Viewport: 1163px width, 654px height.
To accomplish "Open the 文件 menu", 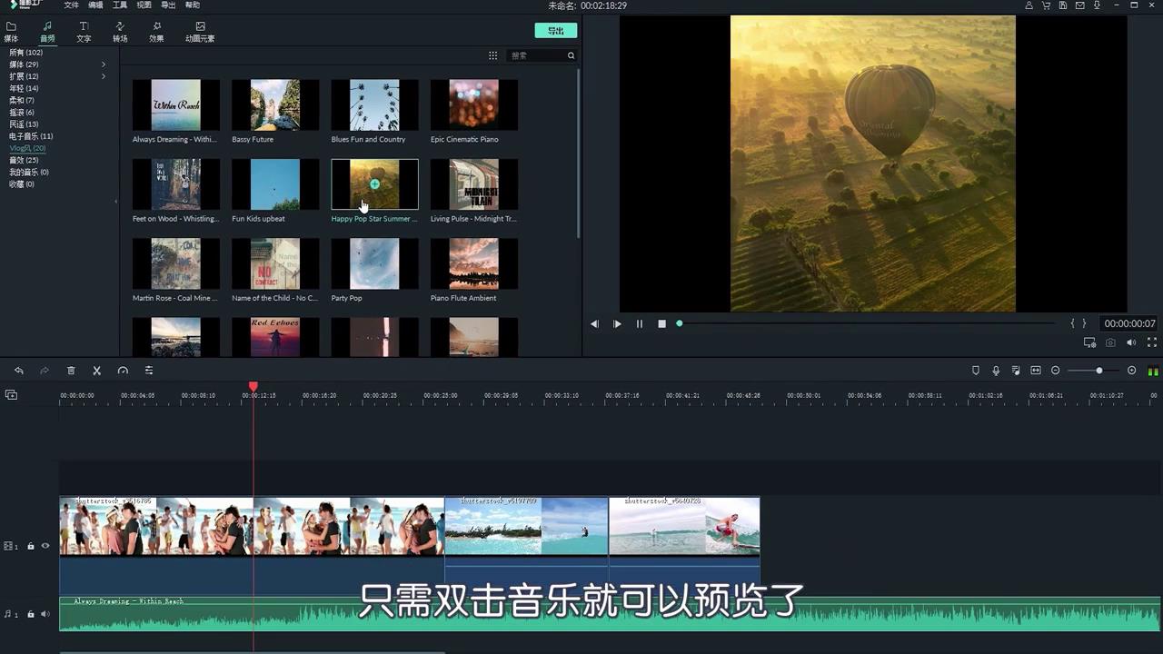I will pos(71,5).
